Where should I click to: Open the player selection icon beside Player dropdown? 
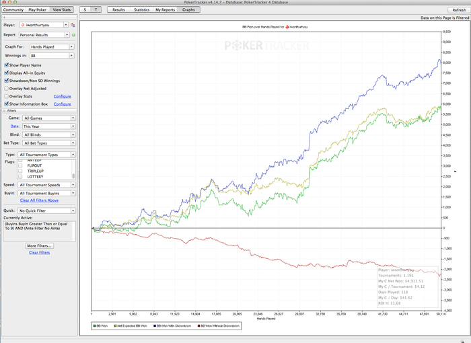point(73,25)
